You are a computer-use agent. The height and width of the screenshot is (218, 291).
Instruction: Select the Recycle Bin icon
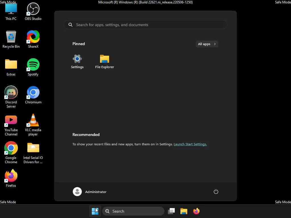pos(11,39)
